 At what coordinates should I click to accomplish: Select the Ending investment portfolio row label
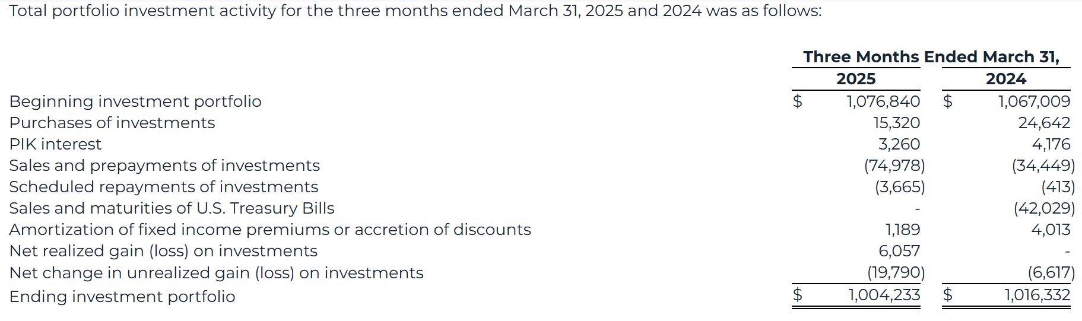tap(122, 297)
